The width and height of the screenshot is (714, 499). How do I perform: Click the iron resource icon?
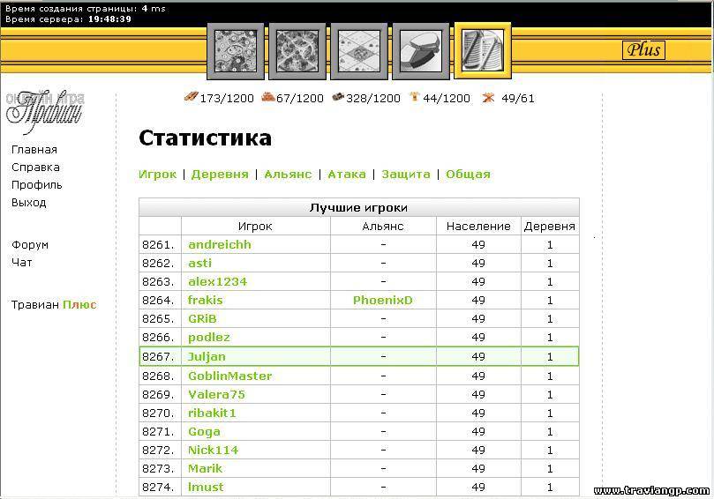338,97
